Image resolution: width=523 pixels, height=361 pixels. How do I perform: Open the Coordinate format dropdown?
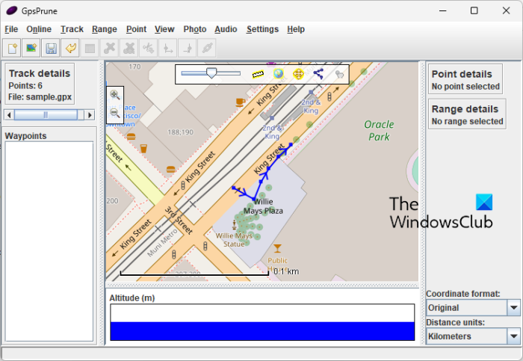(x=513, y=308)
